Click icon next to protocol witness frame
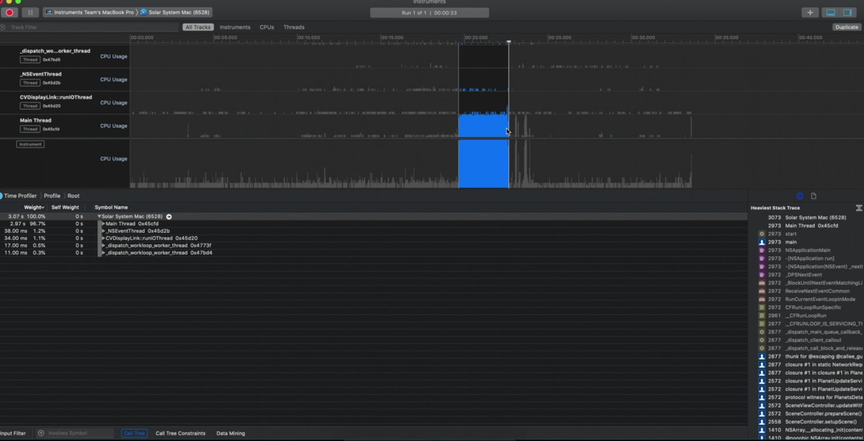Screen dimensions: 864x441 (x=762, y=398)
